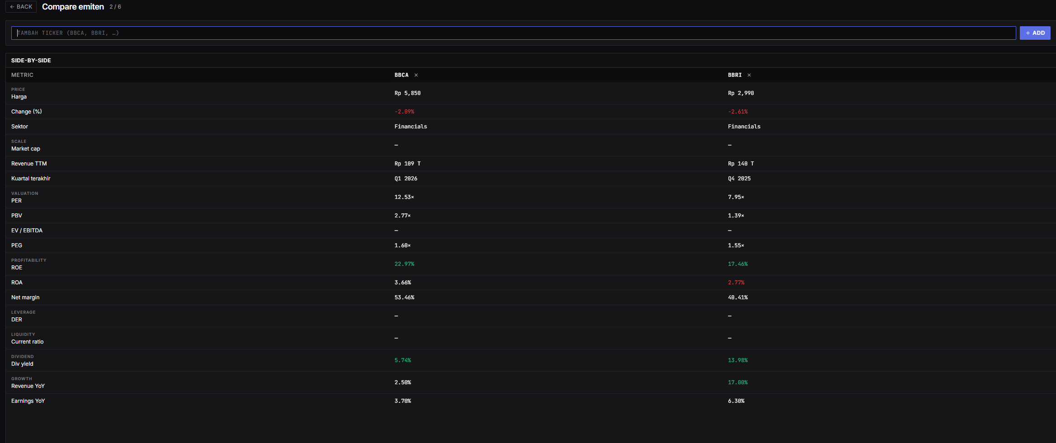Click BBRI Revenue YoY 17.08%
This screenshot has width=1056, height=443.
[x=738, y=382]
